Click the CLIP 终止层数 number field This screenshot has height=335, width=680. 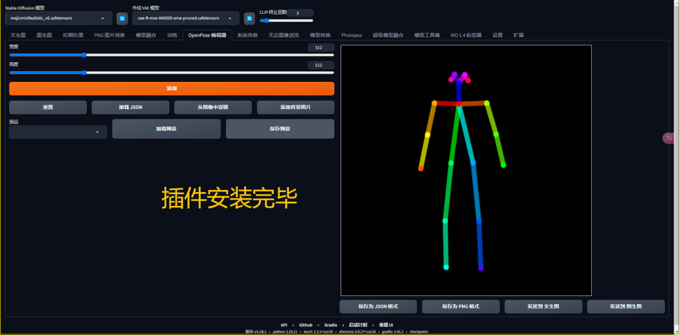pos(300,13)
